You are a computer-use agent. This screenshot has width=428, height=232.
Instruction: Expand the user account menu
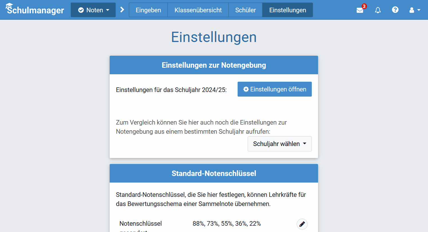[415, 10]
